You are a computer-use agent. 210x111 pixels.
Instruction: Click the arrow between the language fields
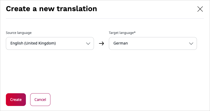point(101,43)
